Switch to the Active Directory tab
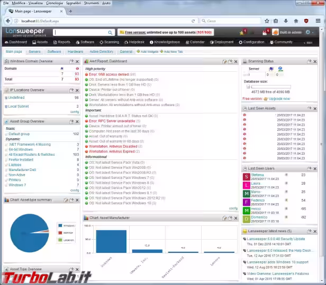 coord(102,51)
